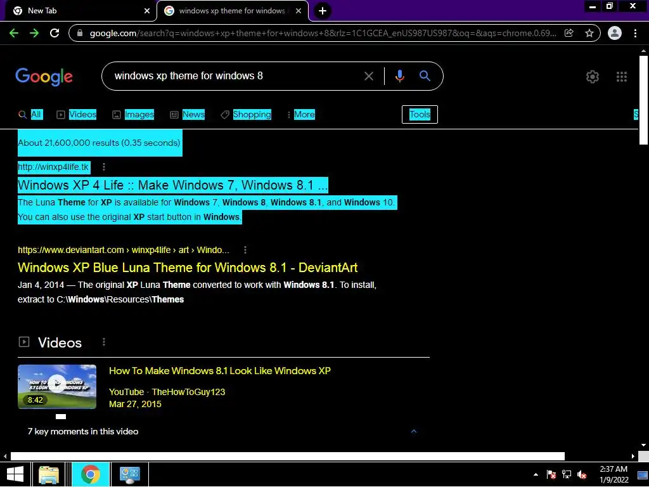The image size is (649, 487).
Task: Close the windows xp theme search tab
Action: pyautogui.click(x=299, y=11)
